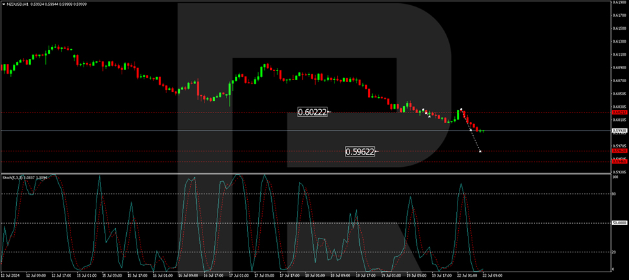Select the 12 Jul 2024 time axis label
The height and width of the screenshot is (280, 629).
[10, 276]
